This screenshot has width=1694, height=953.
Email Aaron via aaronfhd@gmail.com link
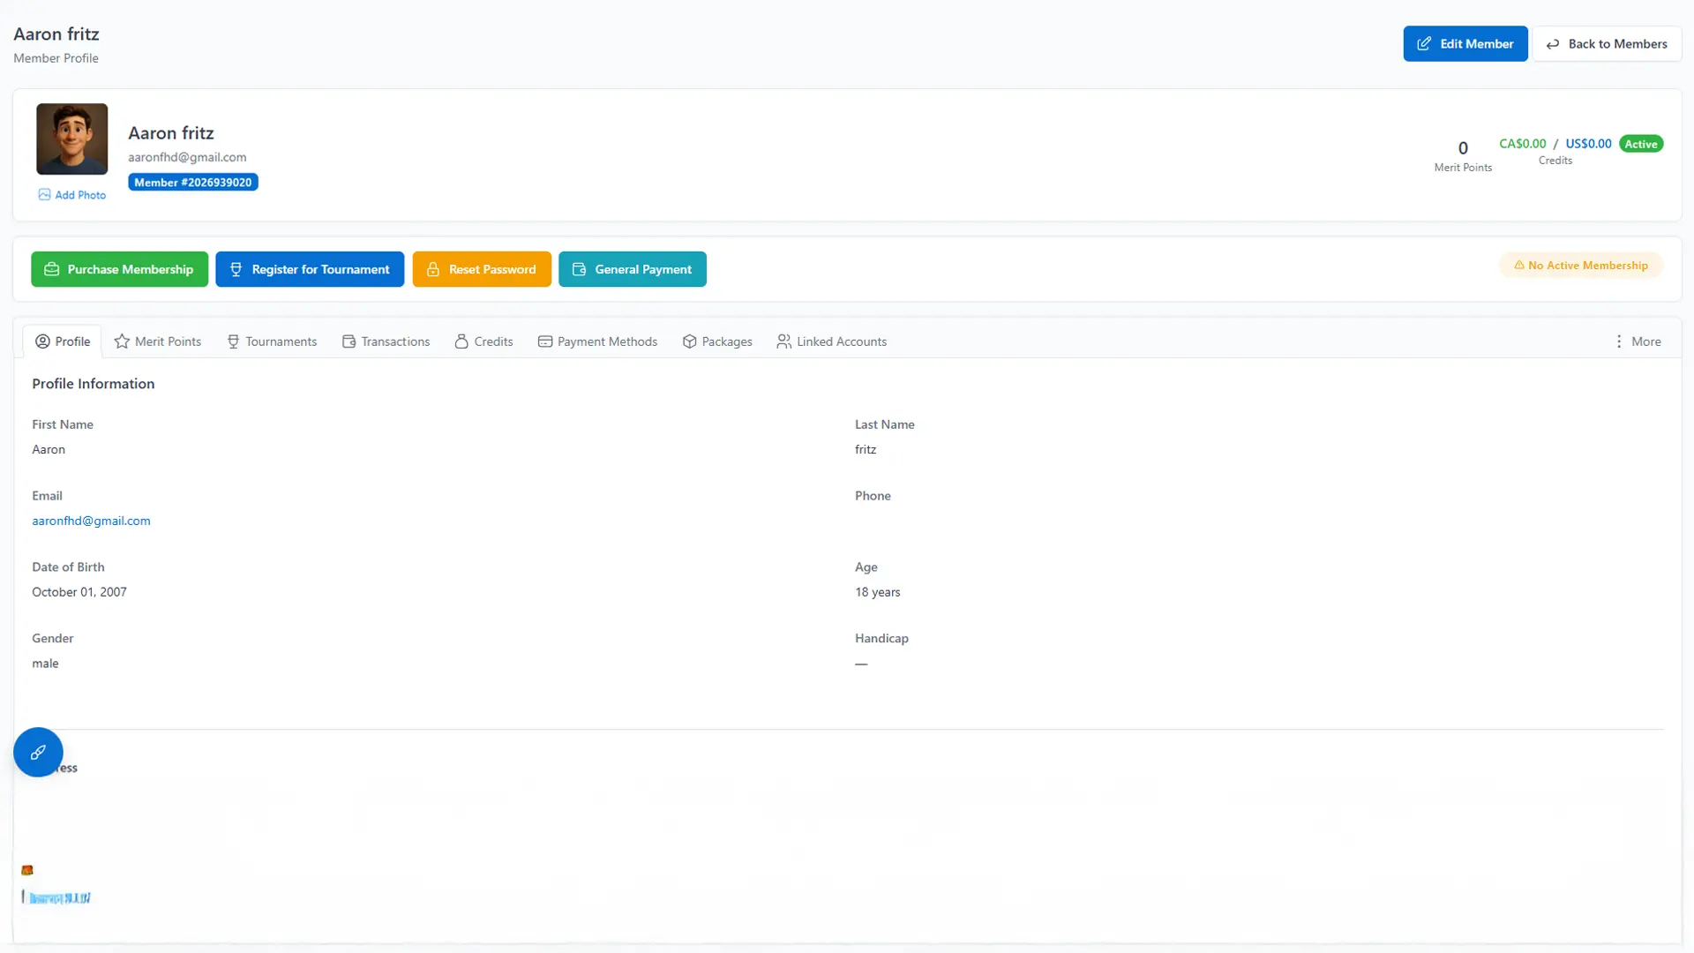(x=91, y=521)
